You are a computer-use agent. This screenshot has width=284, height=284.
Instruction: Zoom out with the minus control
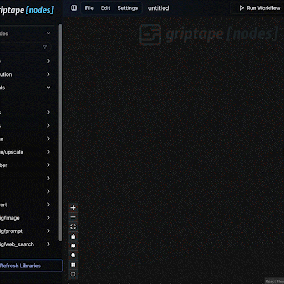point(73,217)
